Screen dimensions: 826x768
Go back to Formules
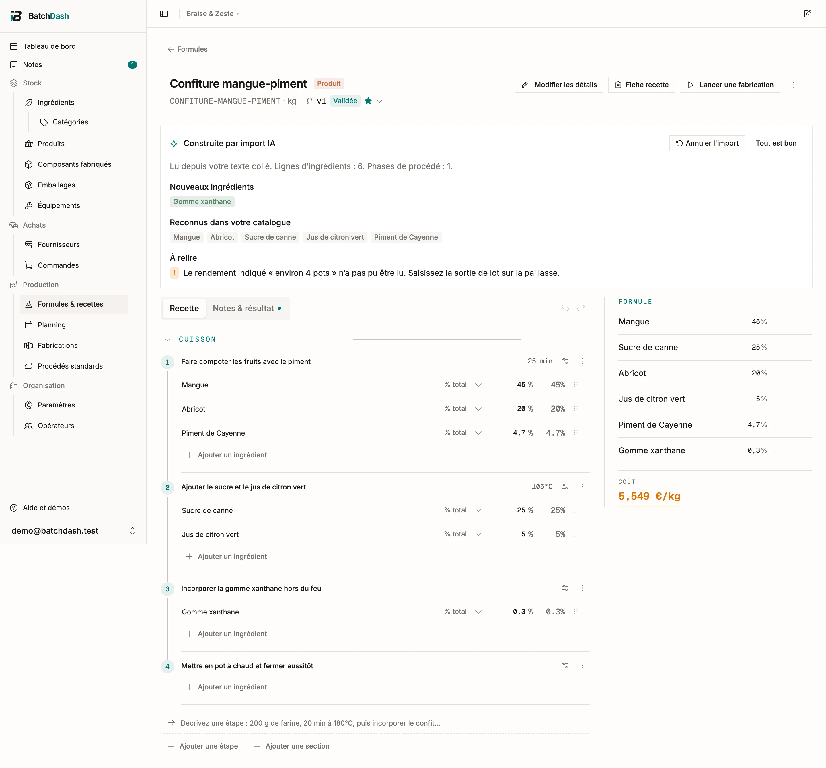coord(187,49)
